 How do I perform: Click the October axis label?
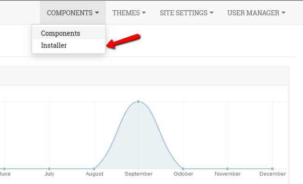(x=183, y=174)
